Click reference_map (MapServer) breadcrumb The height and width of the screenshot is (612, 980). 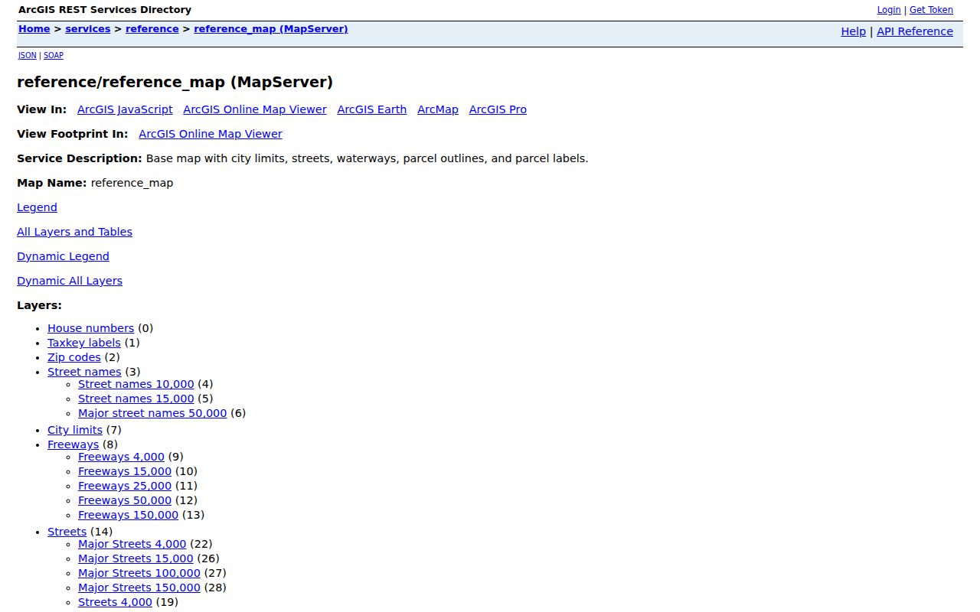click(x=271, y=29)
